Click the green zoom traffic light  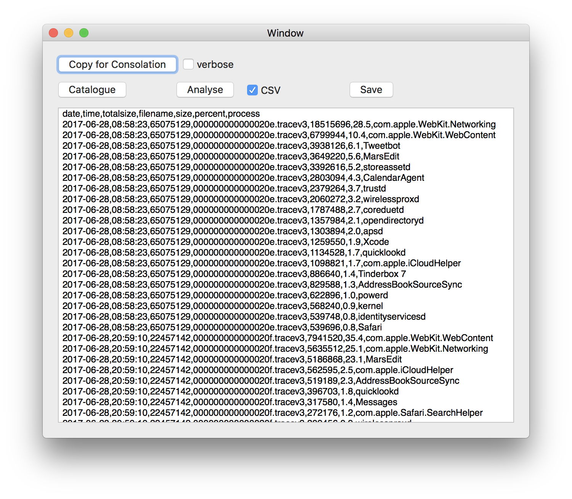click(x=84, y=33)
